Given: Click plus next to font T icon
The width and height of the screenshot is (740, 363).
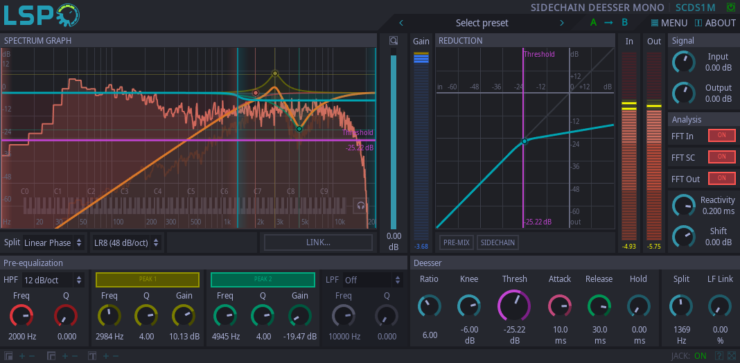Looking at the screenshot, I should tap(106, 355).
